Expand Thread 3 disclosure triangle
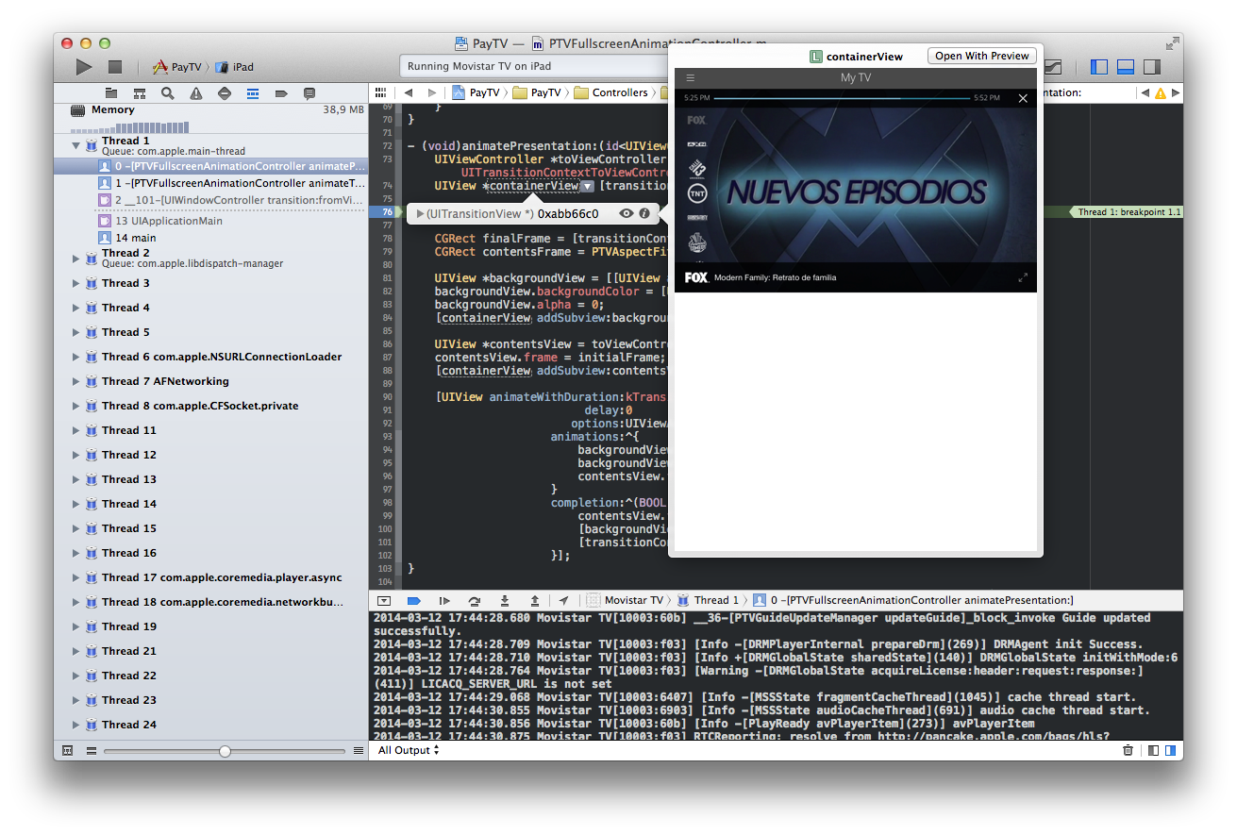 point(76,283)
